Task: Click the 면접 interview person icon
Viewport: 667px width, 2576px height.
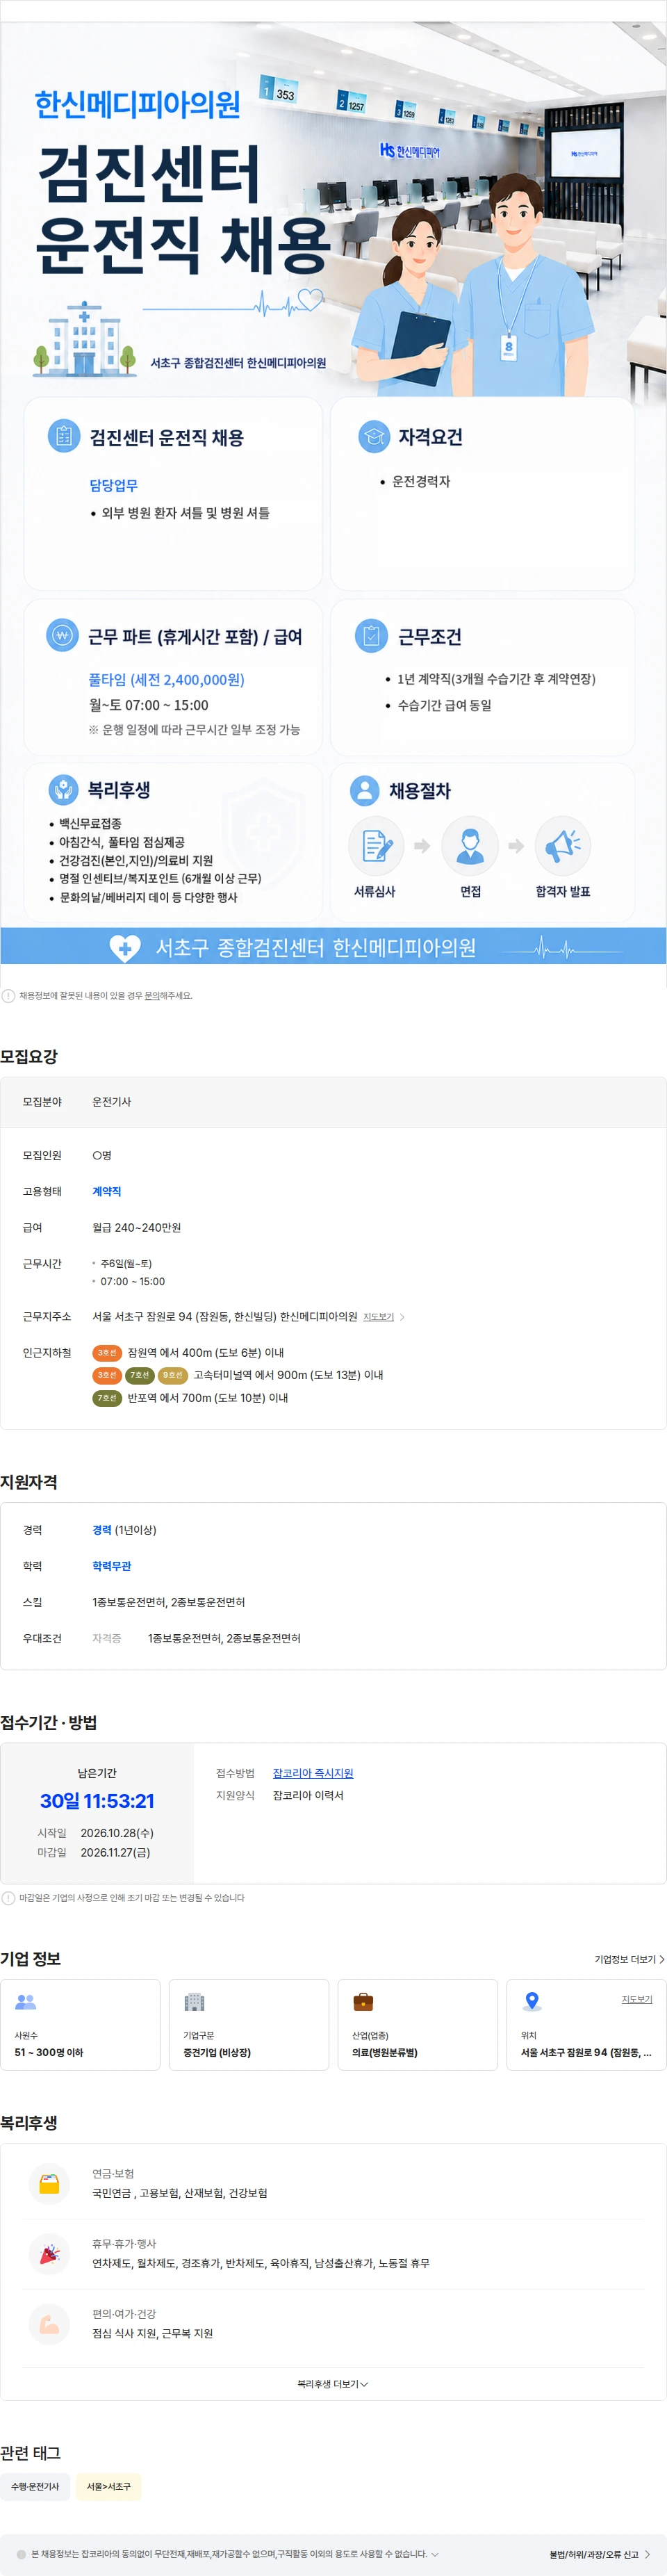Action: (470, 846)
